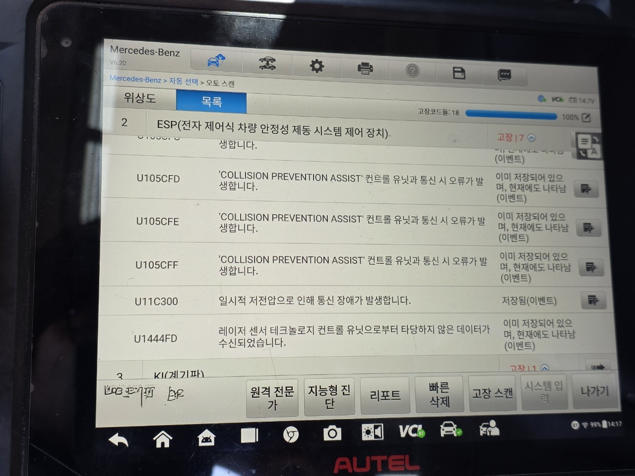The height and width of the screenshot is (476, 635).
Task: Tap the Android home icon
Action: tap(163, 439)
